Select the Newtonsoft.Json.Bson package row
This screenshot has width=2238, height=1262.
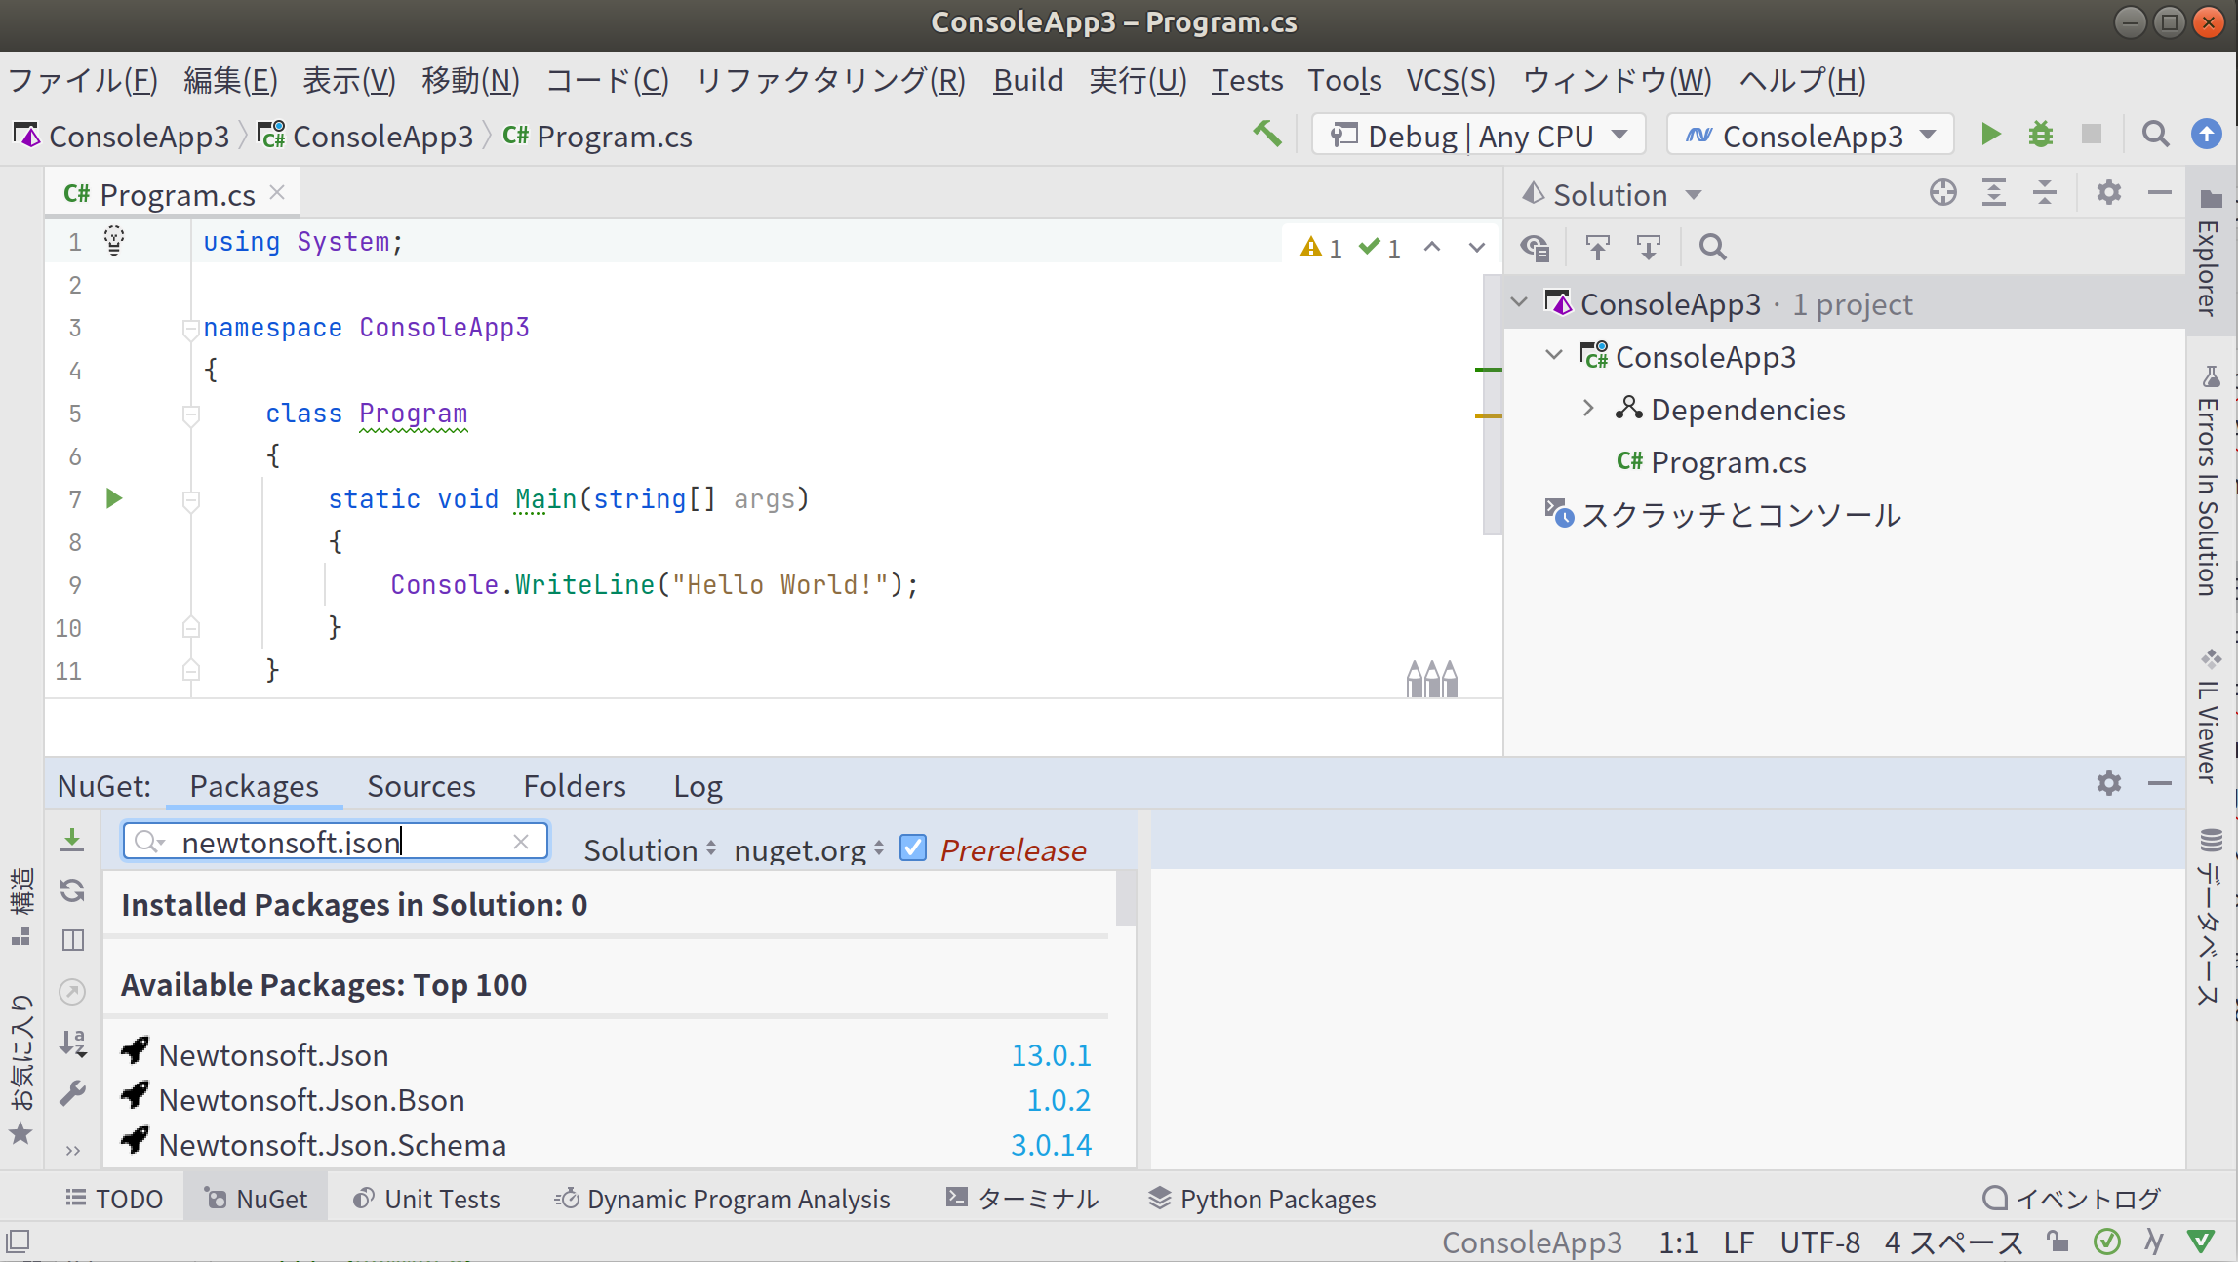tap(607, 1100)
